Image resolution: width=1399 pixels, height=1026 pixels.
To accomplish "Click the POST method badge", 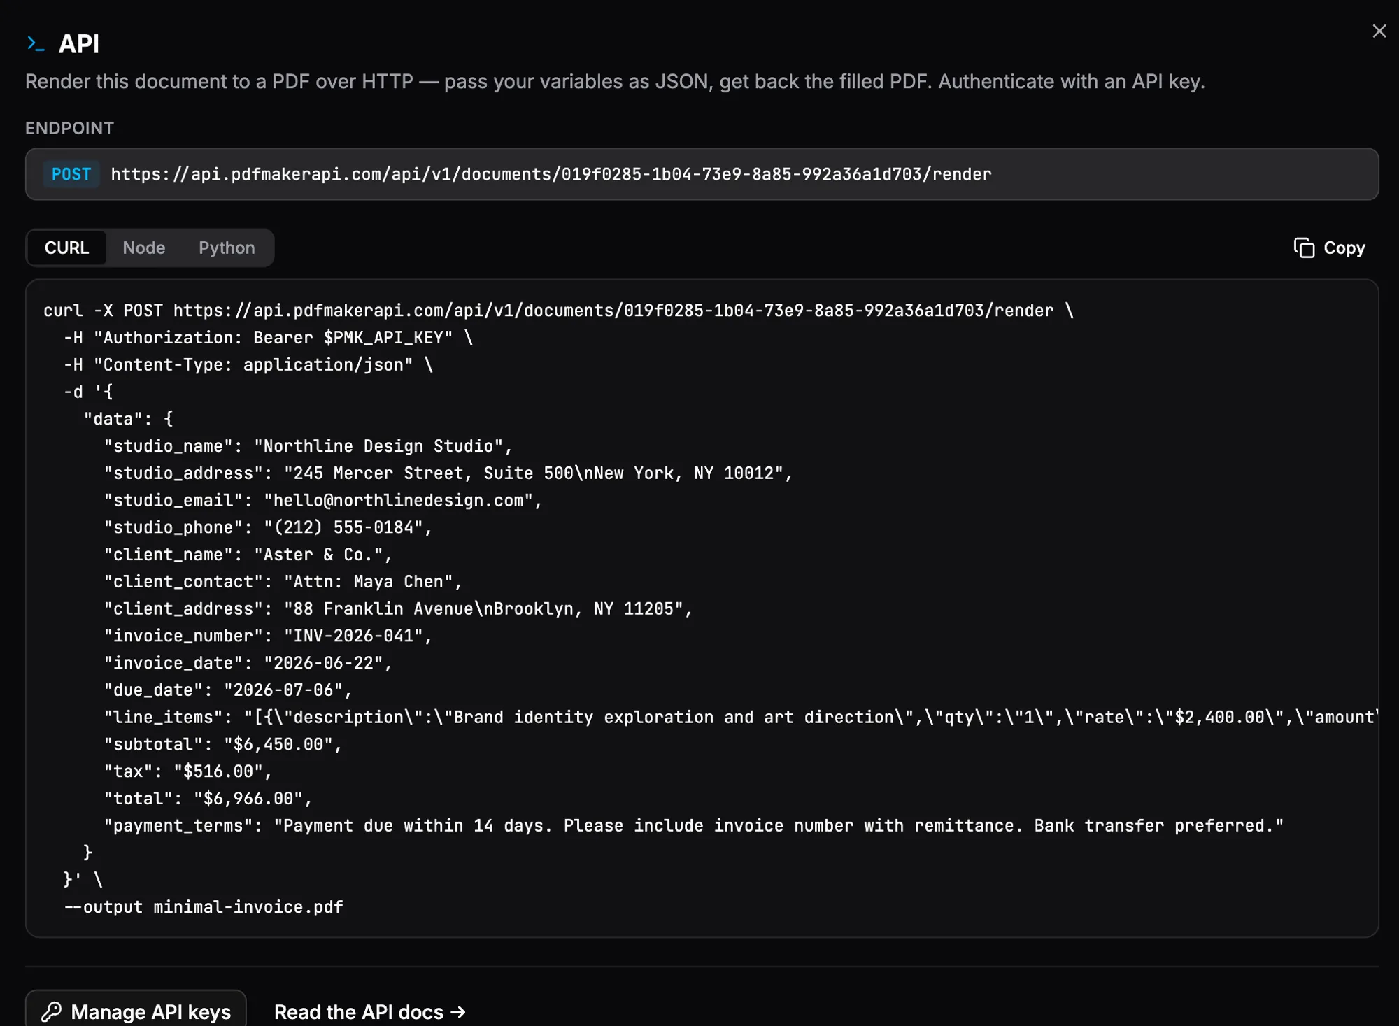I will click(71, 174).
